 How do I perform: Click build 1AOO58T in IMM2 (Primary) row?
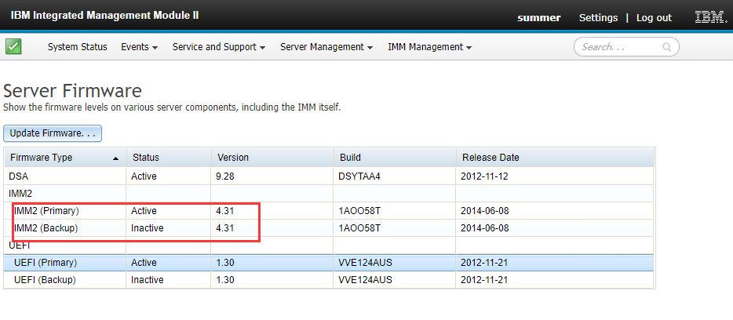click(359, 211)
